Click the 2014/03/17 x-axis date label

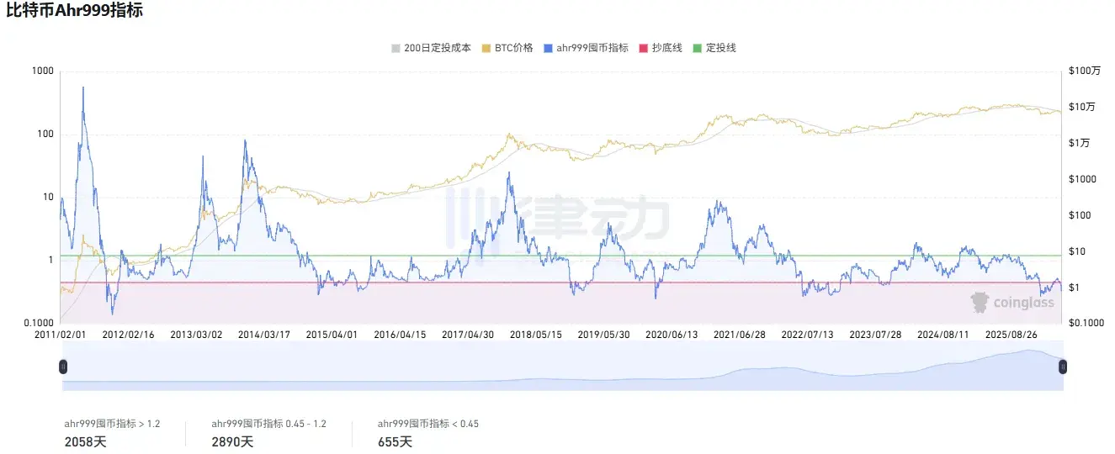click(264, 335)
